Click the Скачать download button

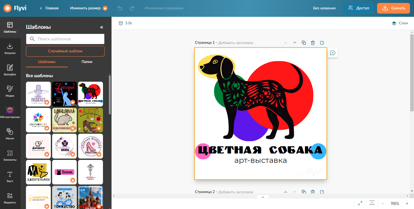point(393,8)
